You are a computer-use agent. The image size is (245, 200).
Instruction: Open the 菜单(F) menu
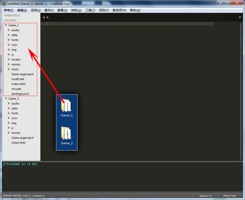8,10
